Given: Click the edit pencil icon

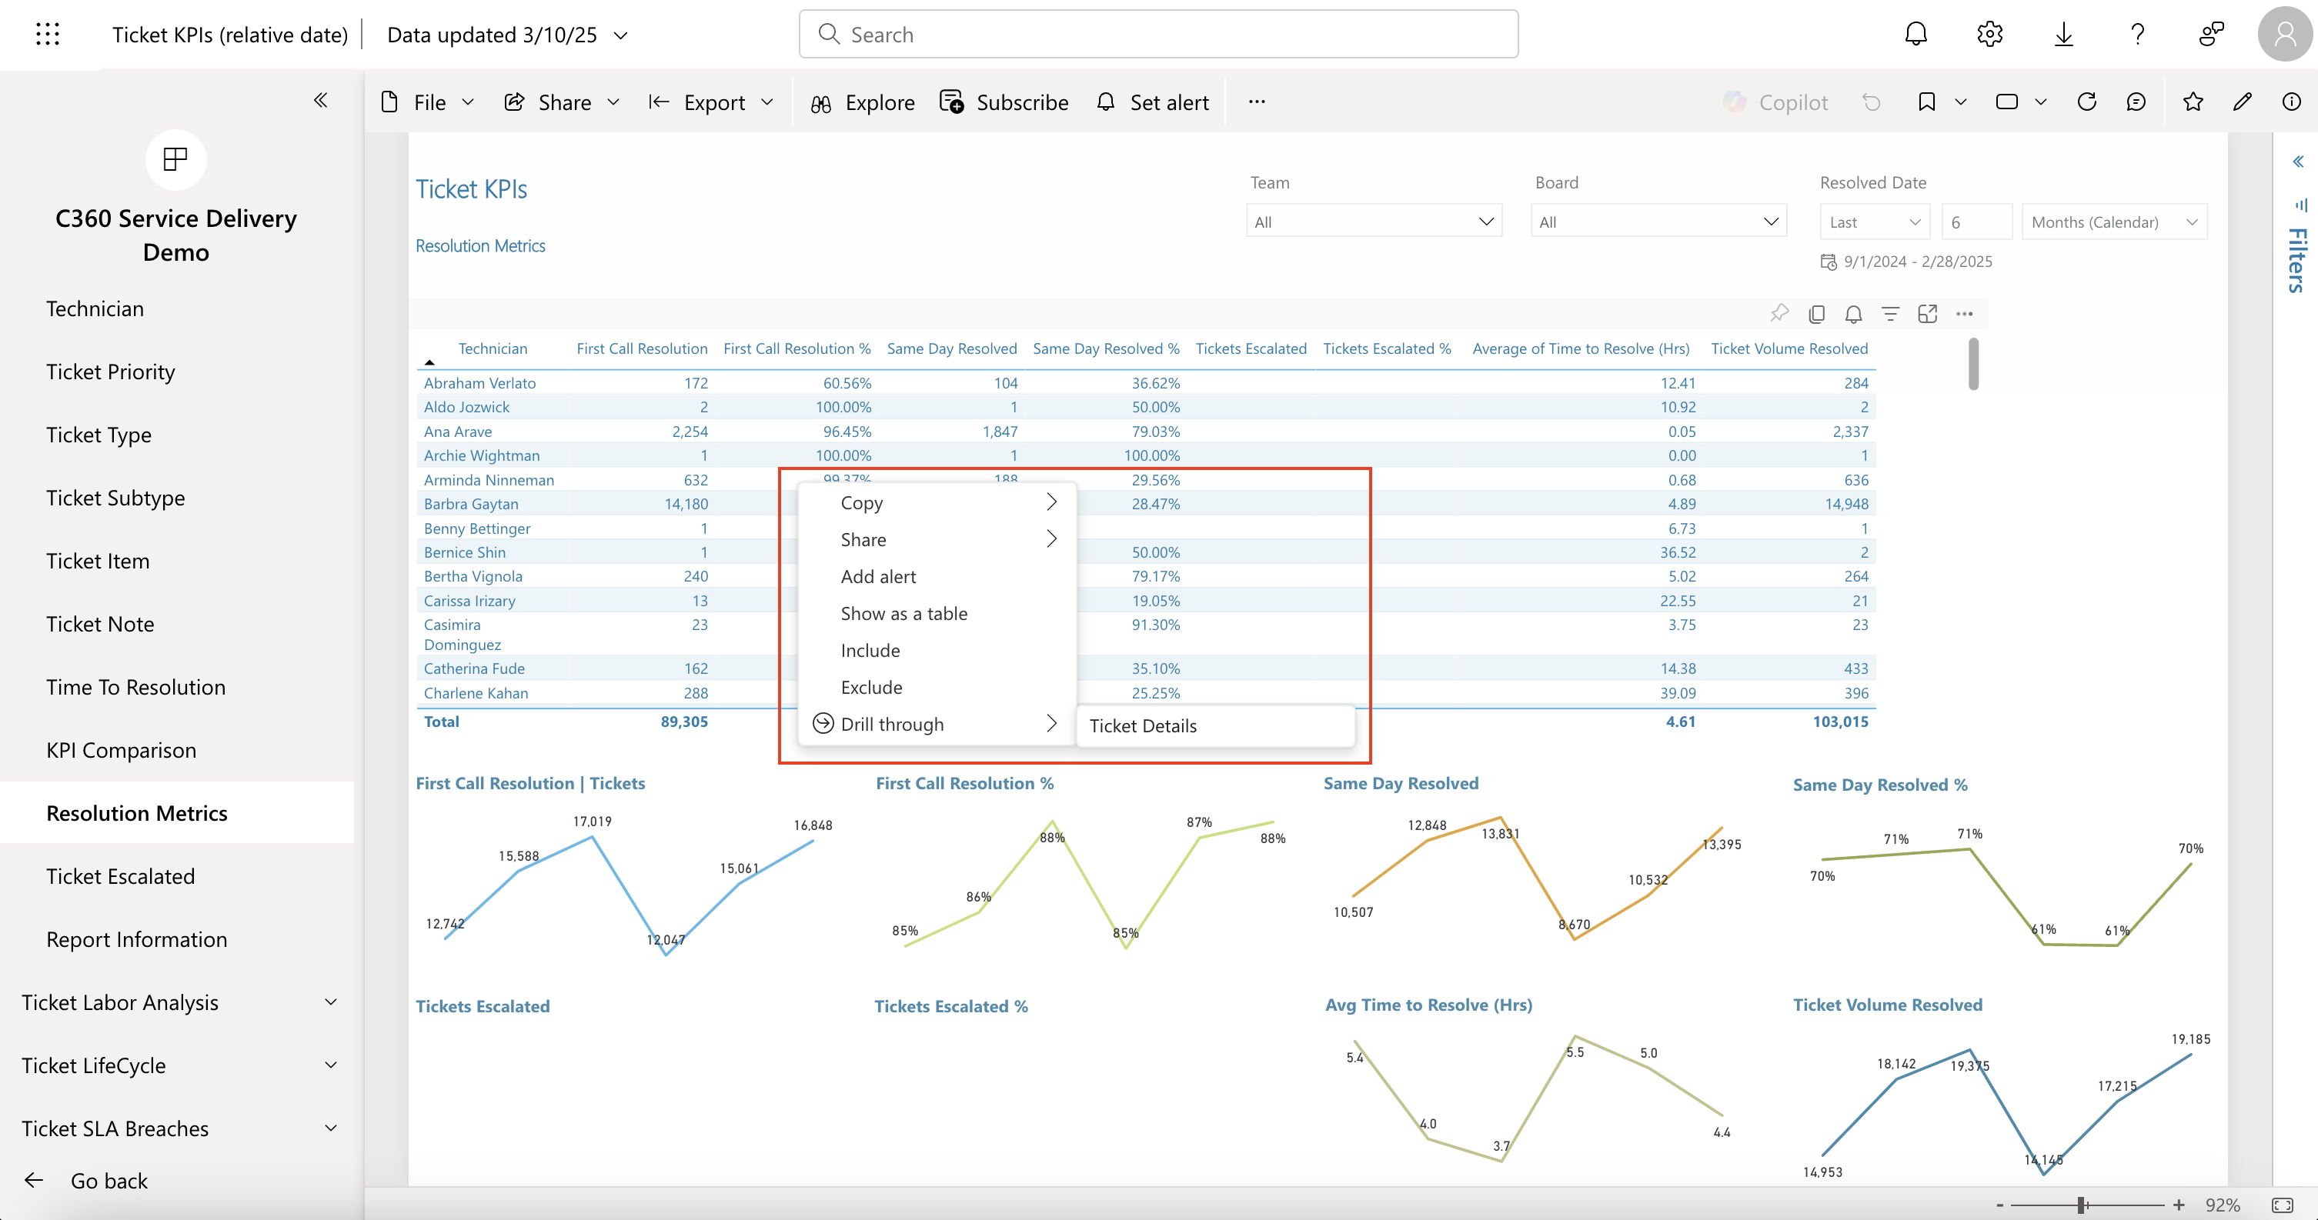Looking at the screenshot, I should tap(2242, 102).
